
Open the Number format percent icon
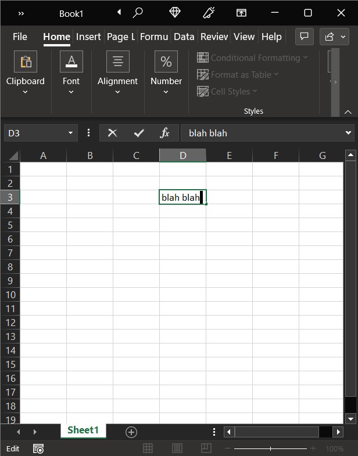[166, 61]
